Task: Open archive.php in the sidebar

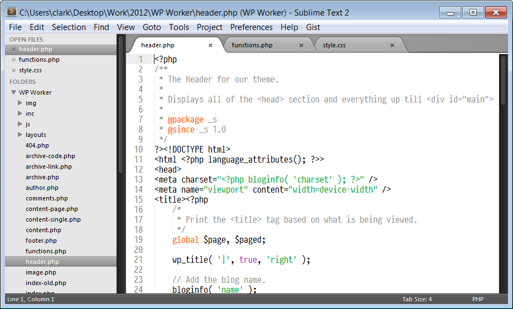Action: pyautogui.click(x=42, y=177)
